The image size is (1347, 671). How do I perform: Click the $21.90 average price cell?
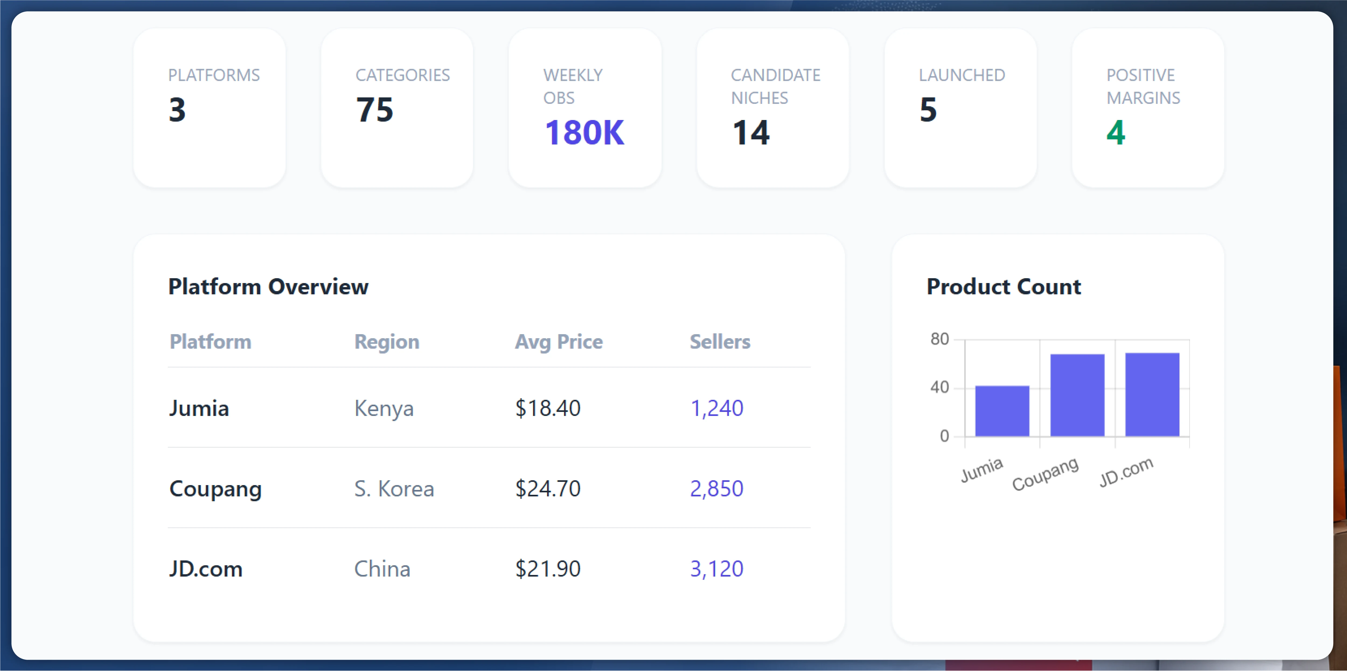(548, 569)
